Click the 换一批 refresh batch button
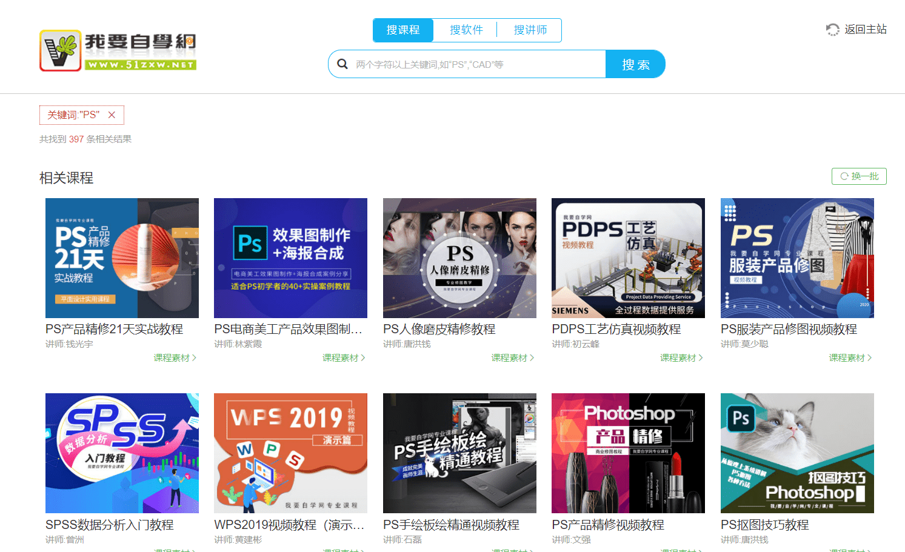The image size is (905, 552). pos(859,176)
